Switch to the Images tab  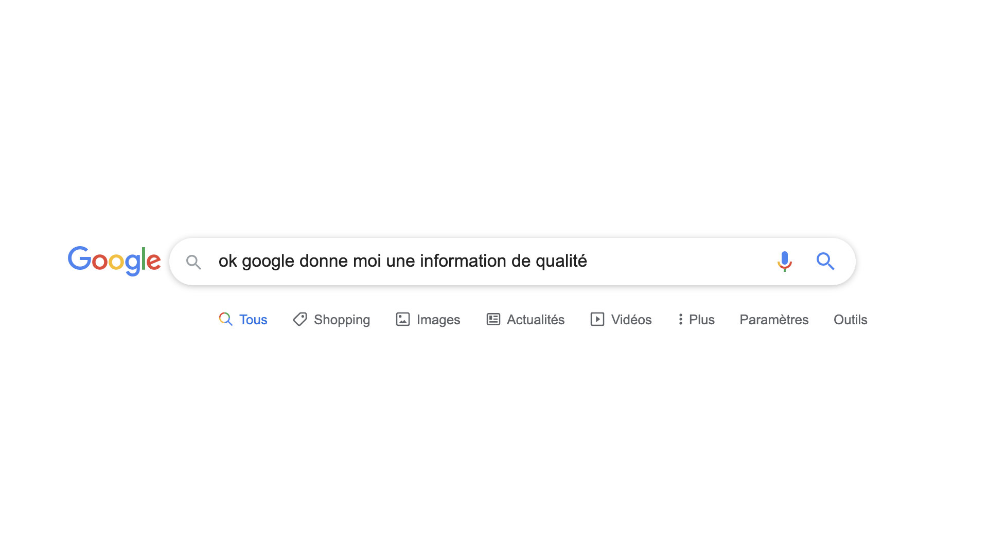pos(428,320)
